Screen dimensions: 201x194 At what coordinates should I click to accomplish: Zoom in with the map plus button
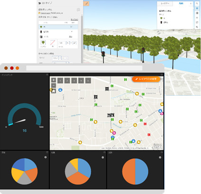(54, 80)
